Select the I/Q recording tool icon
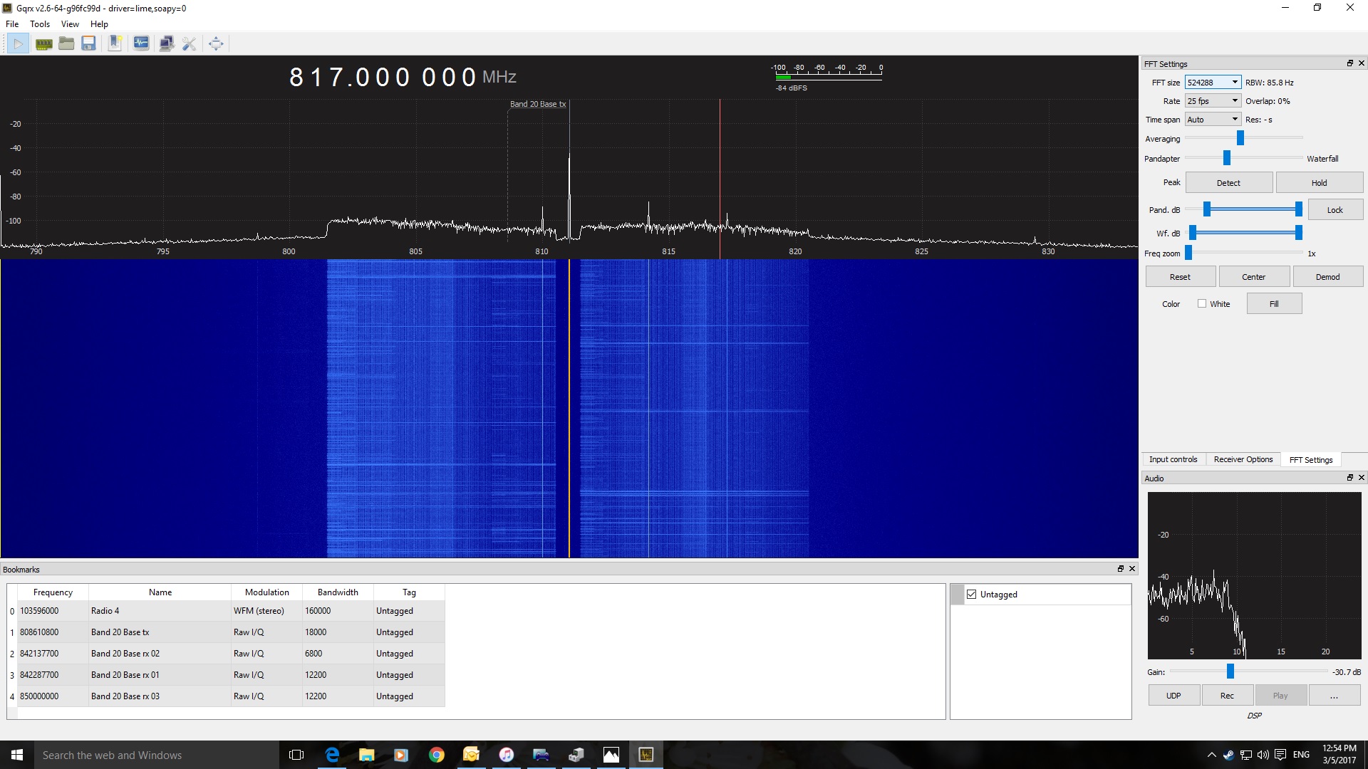The height and width of the screenshot is (769, 1368). click(x=43, y=43)
